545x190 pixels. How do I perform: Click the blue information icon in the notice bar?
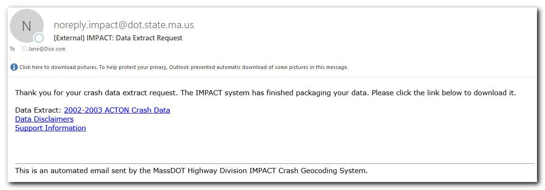(x=14, y=67)
